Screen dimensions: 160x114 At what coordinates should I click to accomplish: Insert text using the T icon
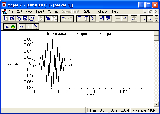pyautogui.click(x=86, y=19)
